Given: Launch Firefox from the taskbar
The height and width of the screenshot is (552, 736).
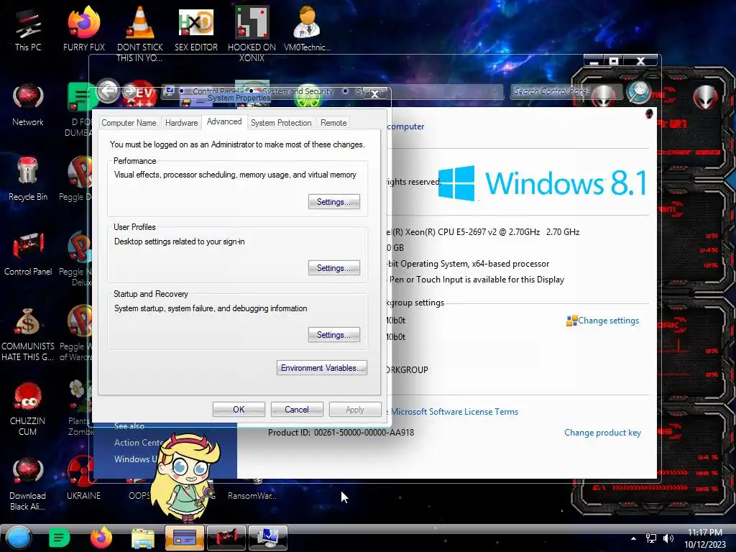Looking at the screenshot, I should click(101, 538).
